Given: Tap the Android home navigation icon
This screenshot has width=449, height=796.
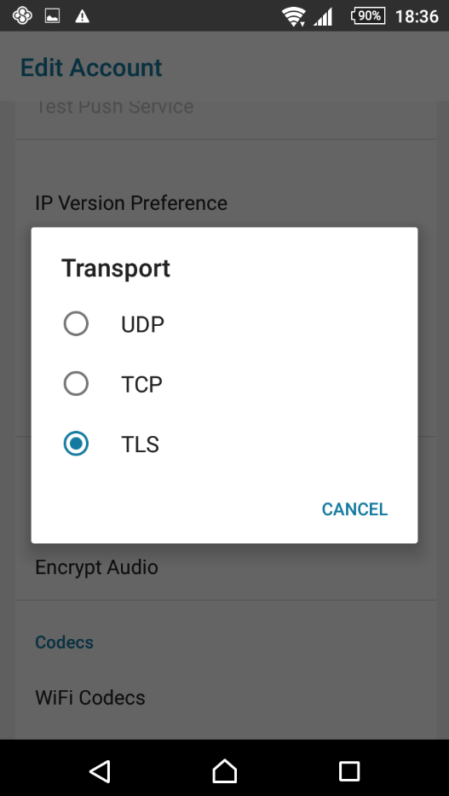Looking at the screenshot, I should pos(225,771).
